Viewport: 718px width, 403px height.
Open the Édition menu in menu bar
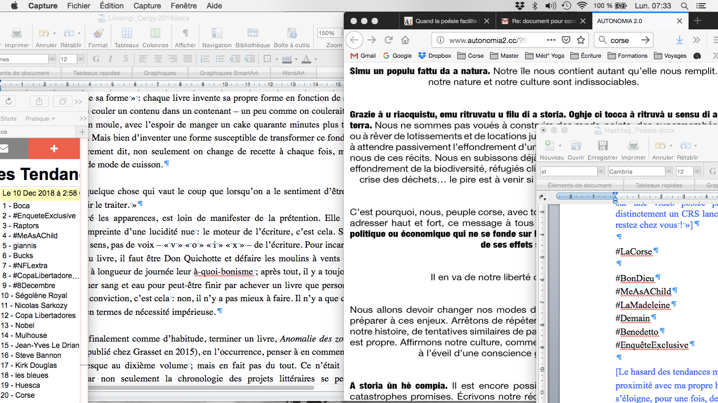[111, 6]
